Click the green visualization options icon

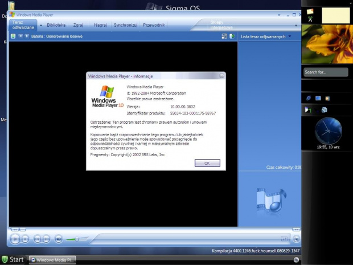[13, 36]
